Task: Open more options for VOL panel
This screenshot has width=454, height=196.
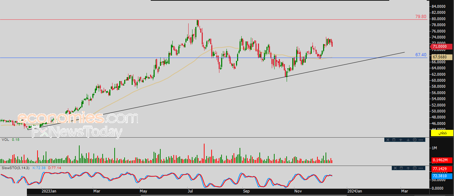Action: (421, 140)
